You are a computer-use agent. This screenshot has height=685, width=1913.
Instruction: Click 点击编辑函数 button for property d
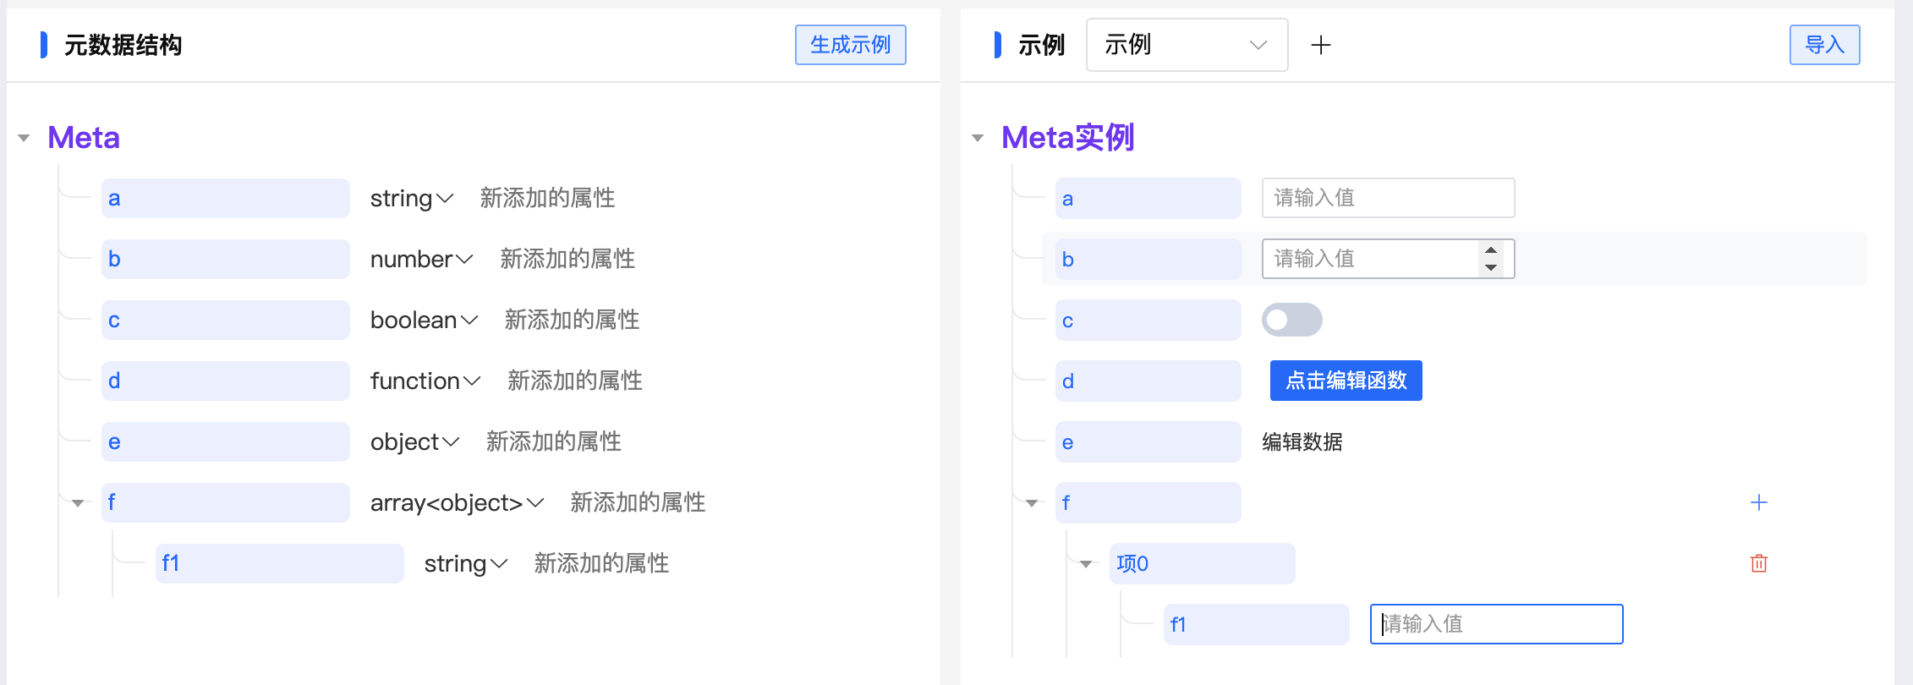(1346, 381)
